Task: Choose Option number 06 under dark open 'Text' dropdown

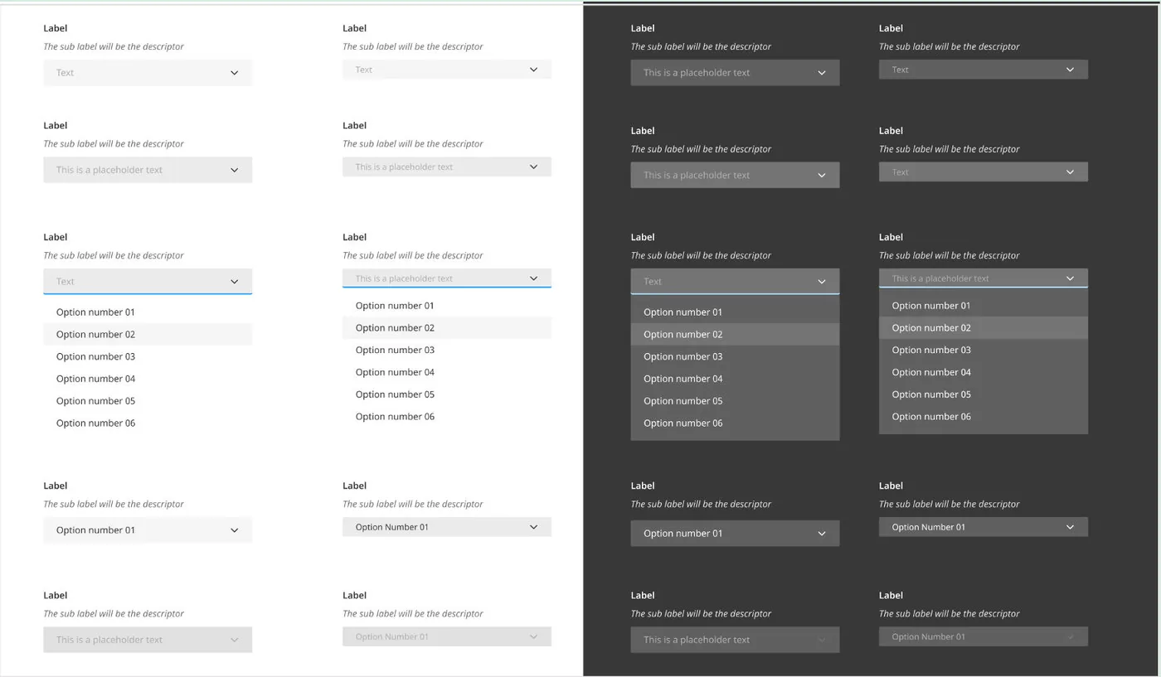Action: pyautogui.click(x=735, y=423)
